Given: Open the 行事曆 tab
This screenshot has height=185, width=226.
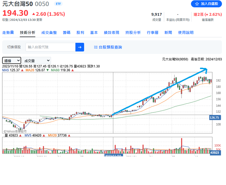Looking at the screenshot, I should (x=153, y=33).
